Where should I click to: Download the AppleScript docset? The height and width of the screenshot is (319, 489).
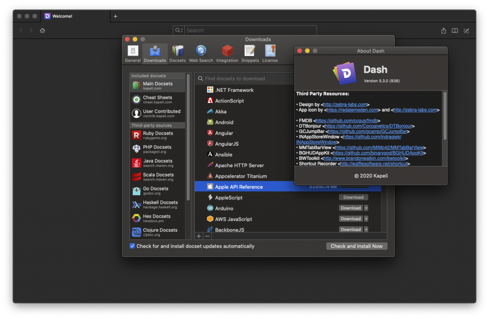pyautogui.click(x=353, y=198)
